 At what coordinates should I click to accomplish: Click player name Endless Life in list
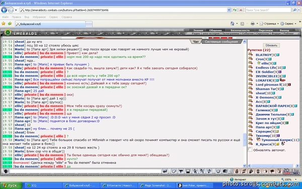266,68
